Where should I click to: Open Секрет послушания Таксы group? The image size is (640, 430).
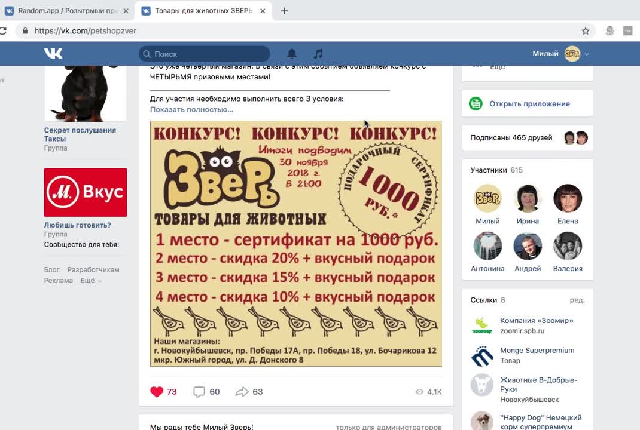(80, 134)
